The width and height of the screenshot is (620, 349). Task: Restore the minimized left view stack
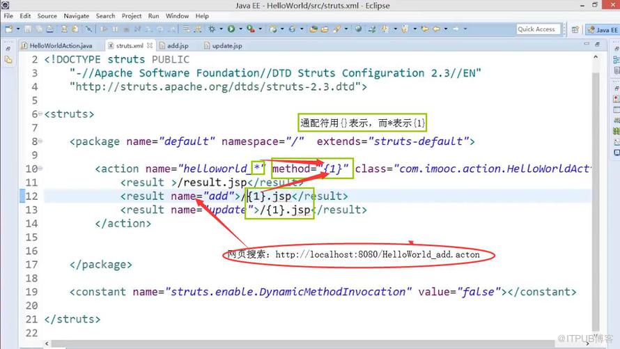tap(8, 49)
